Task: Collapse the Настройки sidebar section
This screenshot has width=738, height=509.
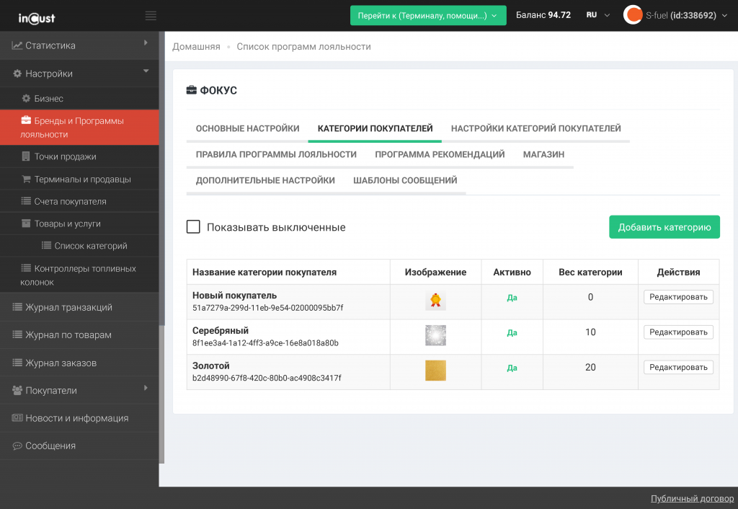Action: [x=79, y=74]
